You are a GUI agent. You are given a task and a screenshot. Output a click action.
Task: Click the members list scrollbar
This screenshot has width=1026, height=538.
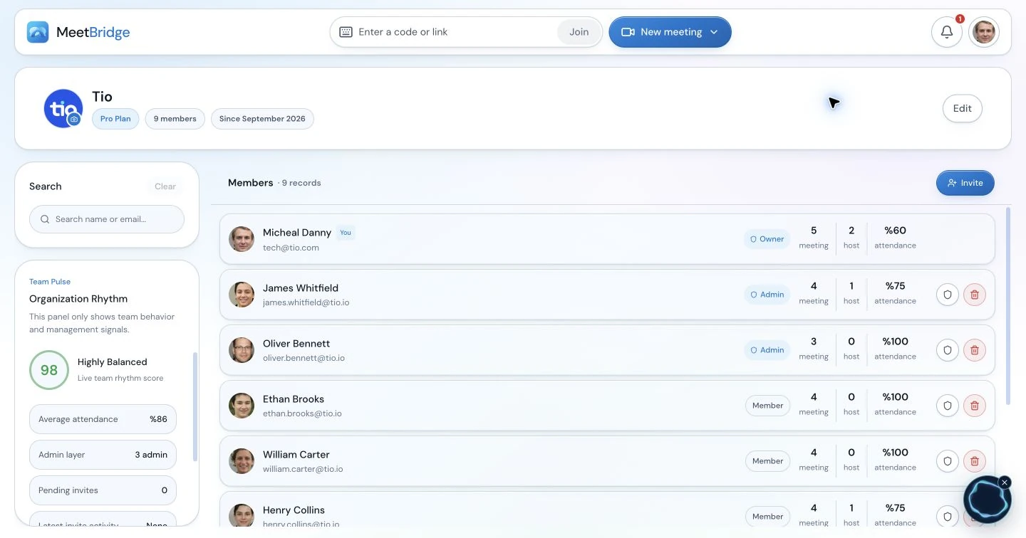(x=1007, y=306)
